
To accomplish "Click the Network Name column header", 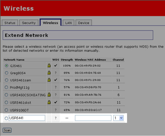I will [x=14, y=60].
